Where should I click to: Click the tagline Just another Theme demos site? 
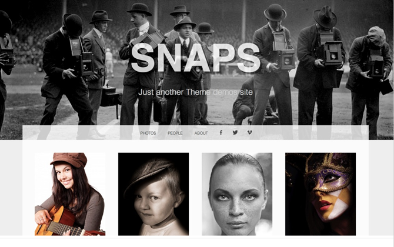[195, 92]
